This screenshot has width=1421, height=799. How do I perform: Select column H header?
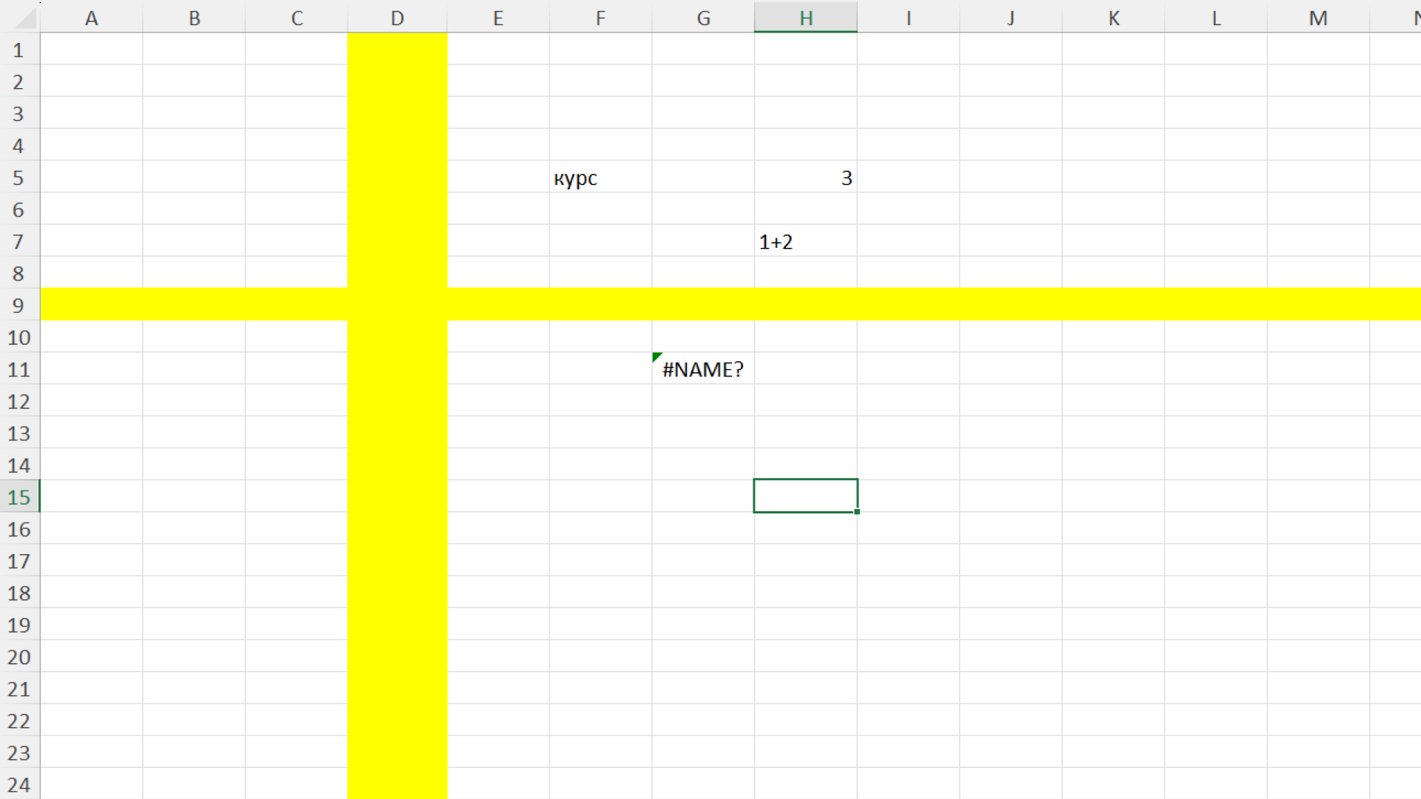point(805,18)
